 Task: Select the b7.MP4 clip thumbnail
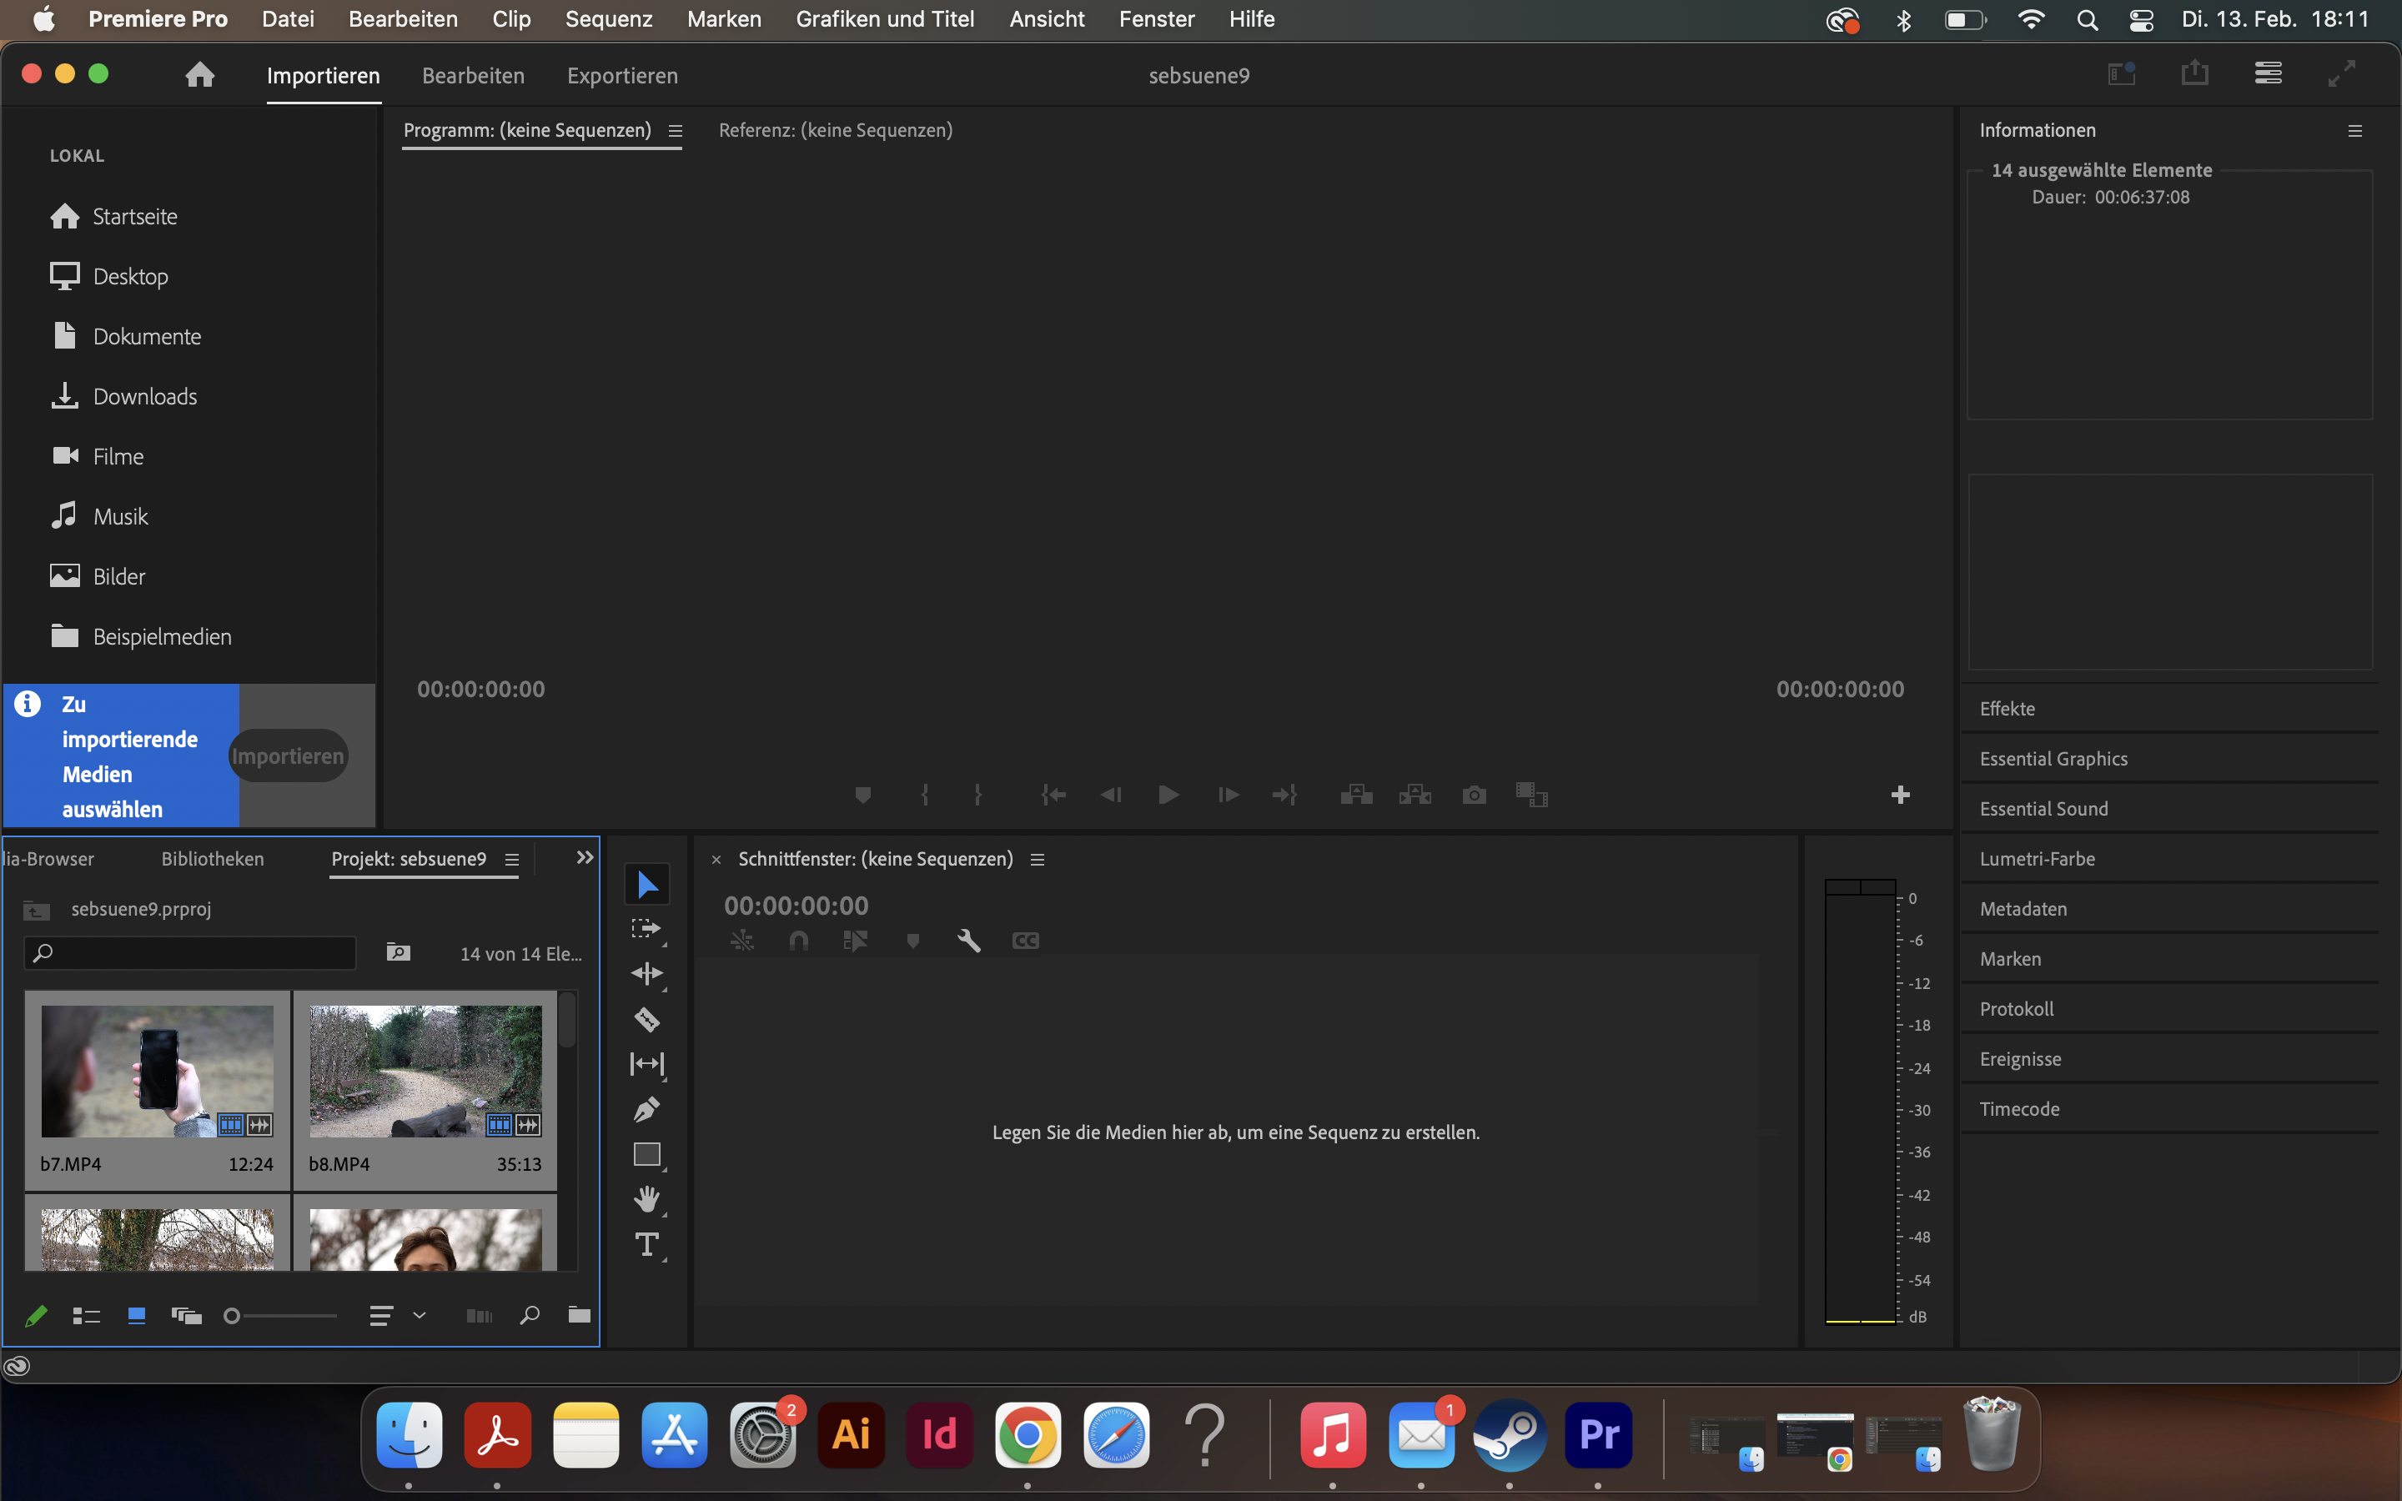coord(156,1069)
